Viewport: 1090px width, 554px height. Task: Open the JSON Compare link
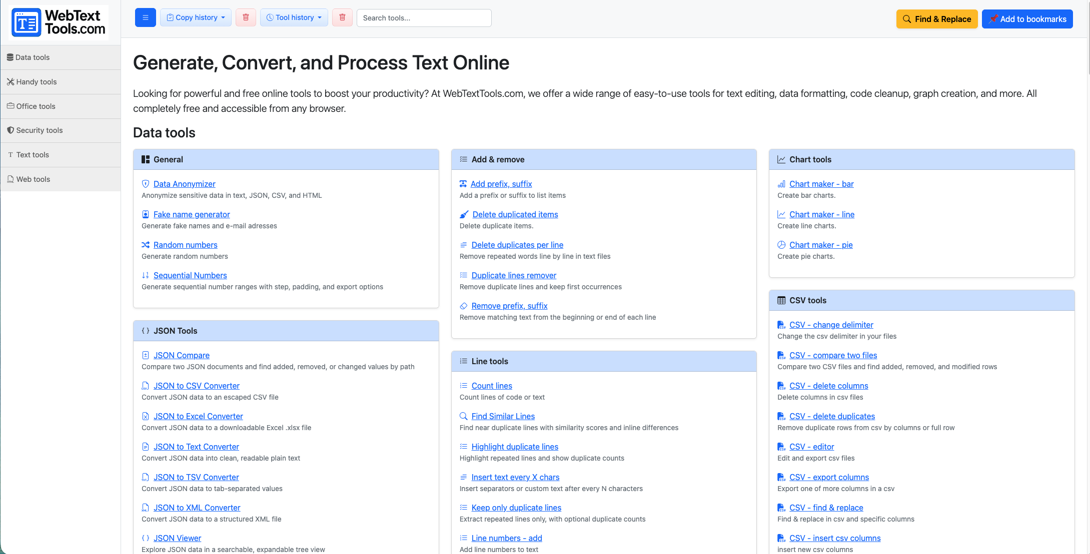(x=182, y=355)
